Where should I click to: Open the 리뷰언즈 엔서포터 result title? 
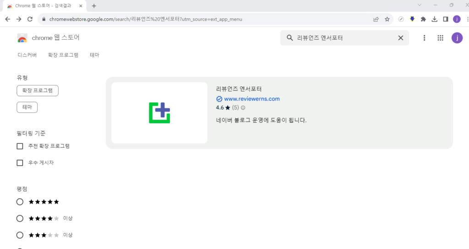click(239, 89)
